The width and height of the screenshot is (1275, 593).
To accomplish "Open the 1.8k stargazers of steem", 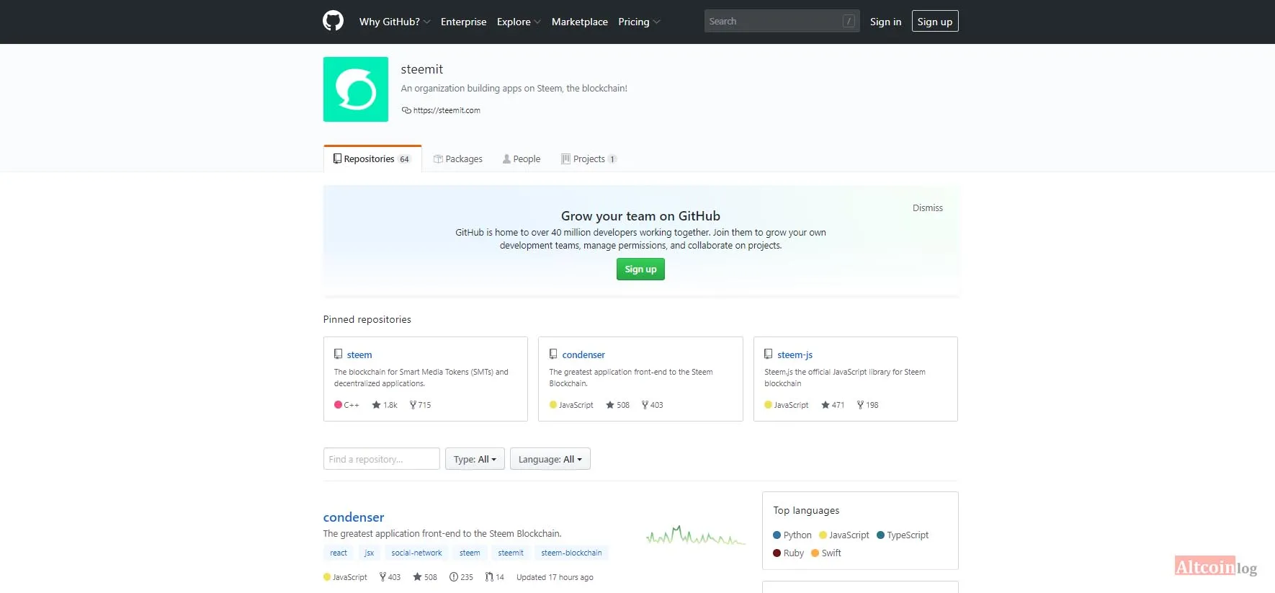I will point(385,405).
